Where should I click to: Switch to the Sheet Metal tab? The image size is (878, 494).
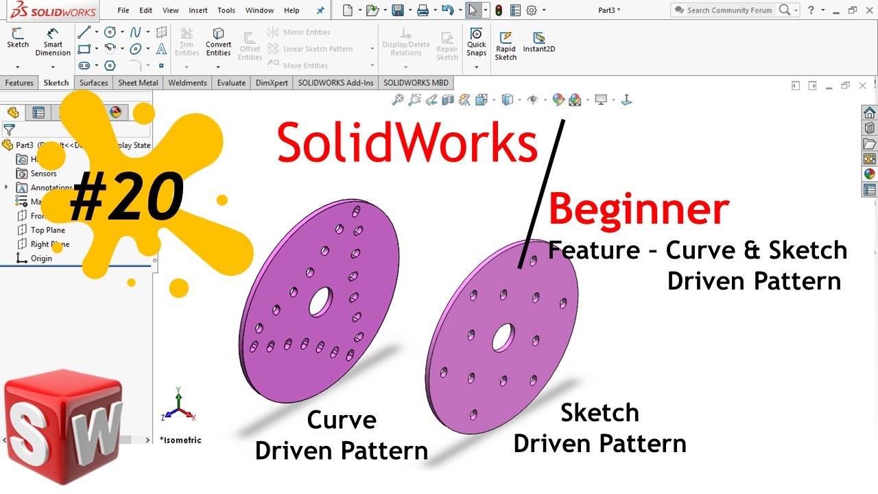(x=138, y=83)
